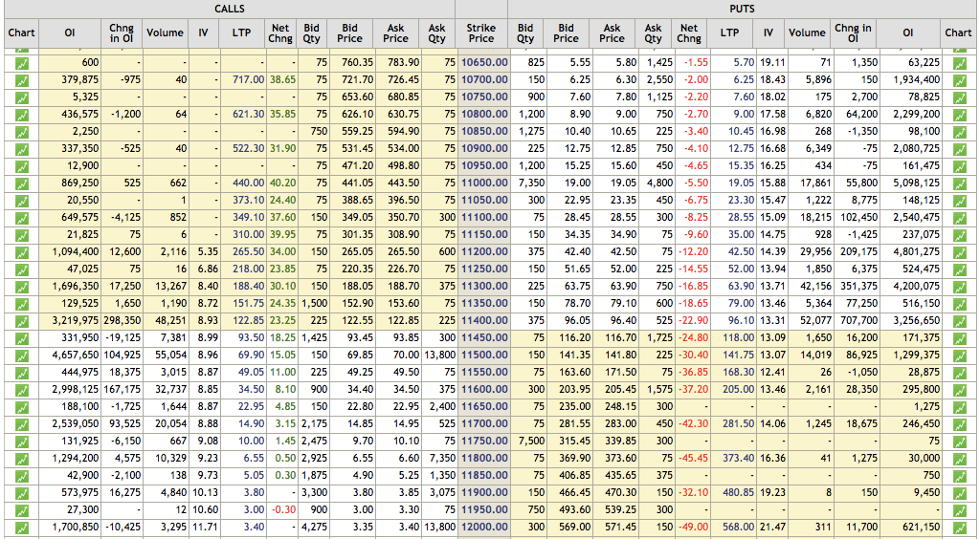
Task: Select calls net change value 40.20
Action: coord(282,183)
